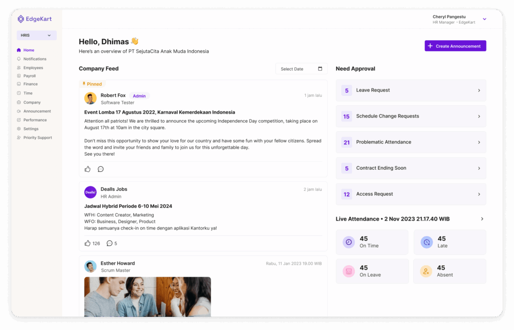
Task: Open Problematic Attendance approvals
Action: pyautogui.click(x=411, y=142)
